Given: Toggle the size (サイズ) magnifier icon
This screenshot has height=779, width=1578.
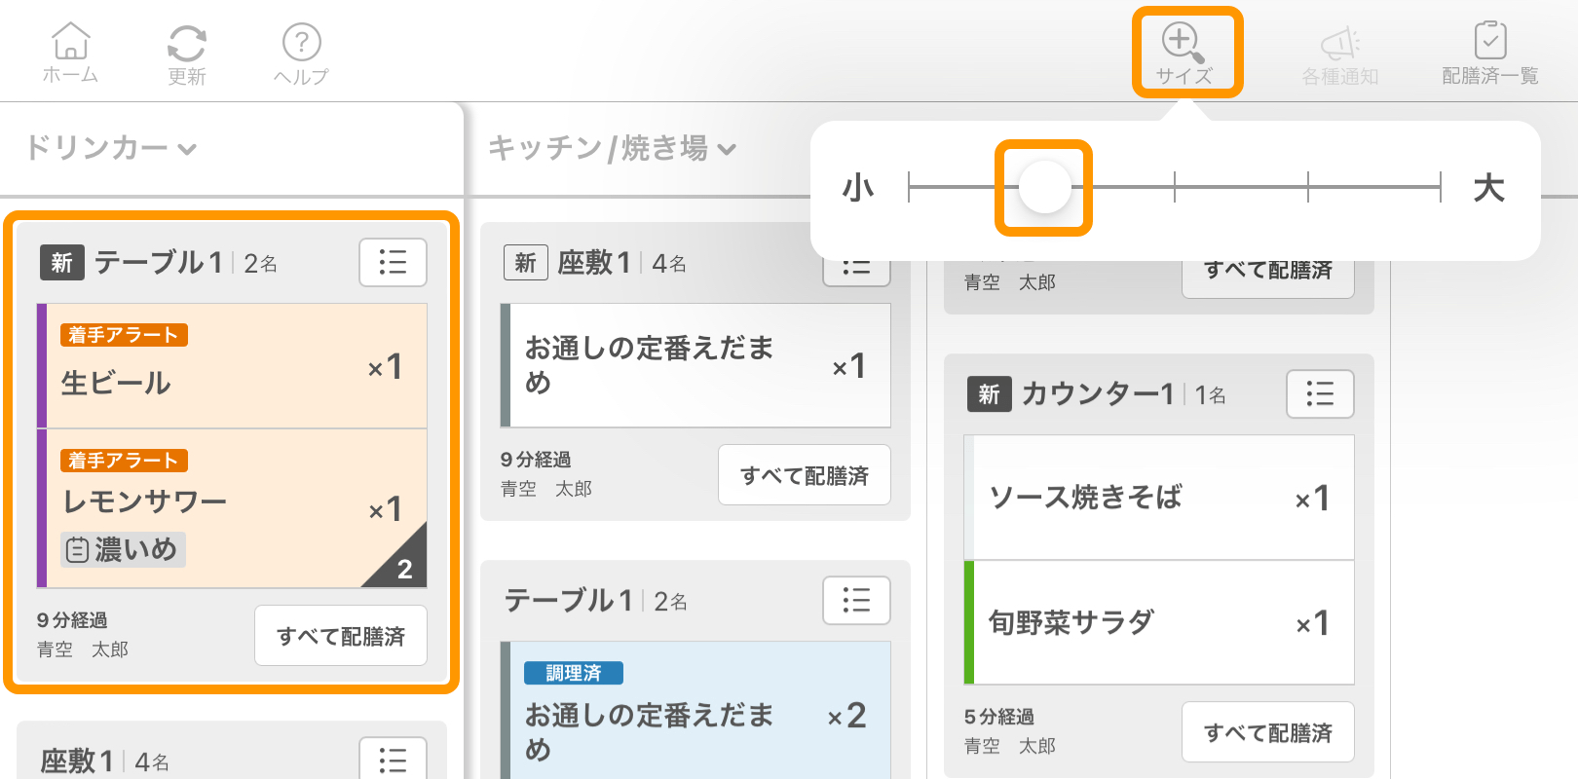Looking at the screenshot, I should pos(1185,53).
